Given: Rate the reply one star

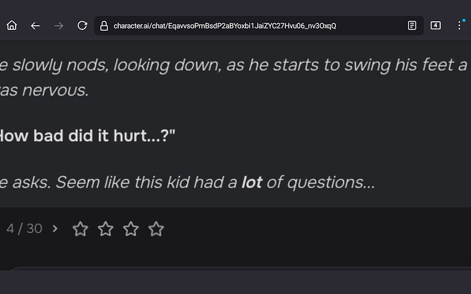Looking at the screenshot, I should (81, 229).
